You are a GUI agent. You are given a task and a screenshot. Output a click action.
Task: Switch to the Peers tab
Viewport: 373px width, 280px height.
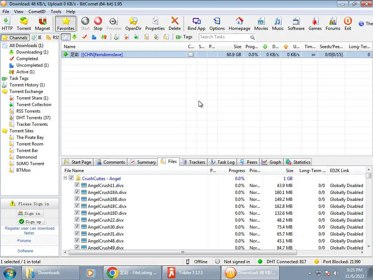(x=248, y=162)
